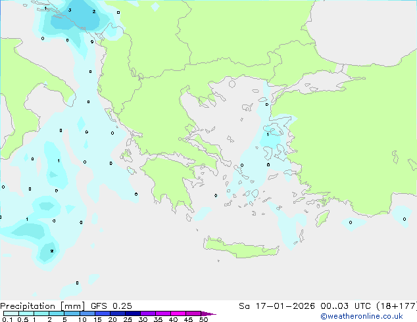Viewport: 417px width, 322px height.
Task: Click the 'GFS 0.25' model label
Action: click(x=111, y=306)
